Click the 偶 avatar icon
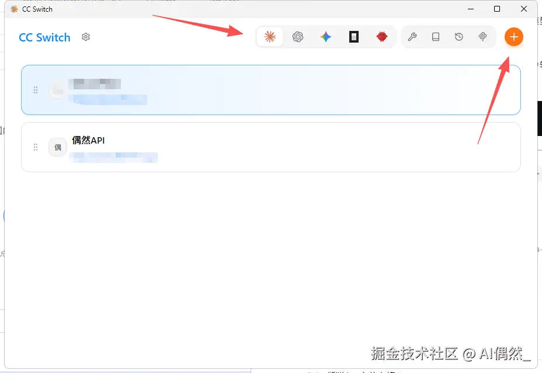This screenshot has height=373, width=542. coord(58,147)
